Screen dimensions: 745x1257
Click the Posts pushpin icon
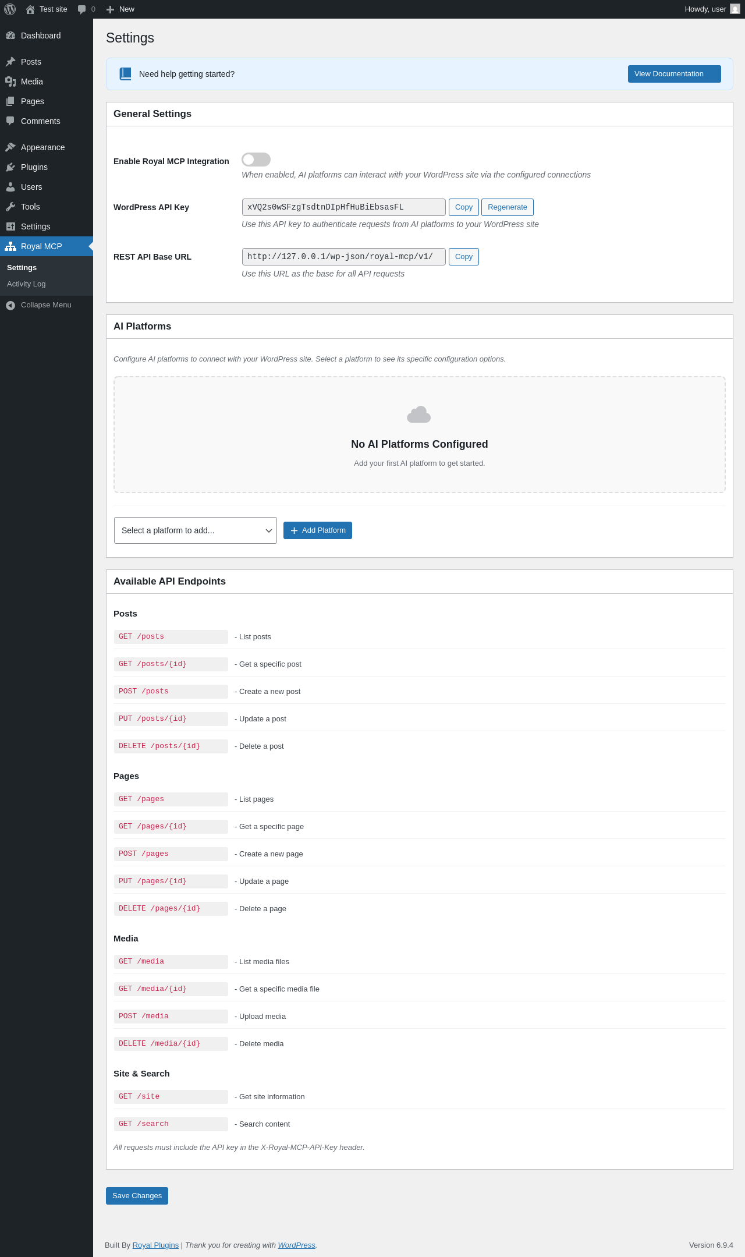10,62
